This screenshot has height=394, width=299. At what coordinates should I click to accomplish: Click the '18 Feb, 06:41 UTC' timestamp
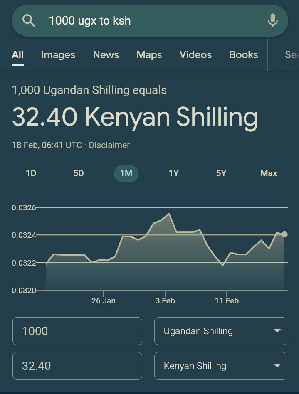(x=47, y=145)
